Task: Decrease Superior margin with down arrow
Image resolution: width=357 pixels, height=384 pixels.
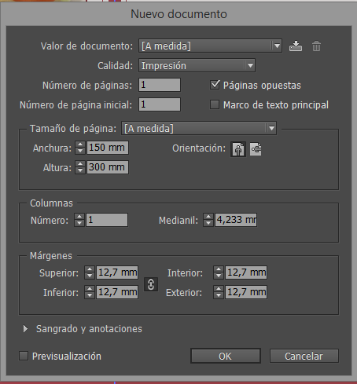Action: (90, 276)
